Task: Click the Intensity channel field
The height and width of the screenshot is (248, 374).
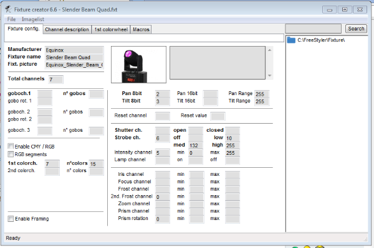Action: tap(163, 153)
